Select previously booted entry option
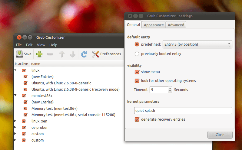Image resolution: width=242 pixels, height=150 pixels. 137,54
